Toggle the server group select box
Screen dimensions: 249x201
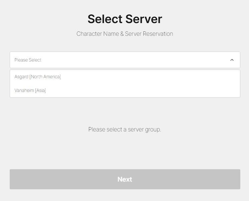click(x=125, y=60)
